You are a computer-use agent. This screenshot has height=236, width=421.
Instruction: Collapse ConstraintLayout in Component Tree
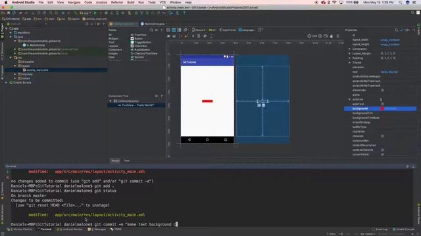[111, 101]
